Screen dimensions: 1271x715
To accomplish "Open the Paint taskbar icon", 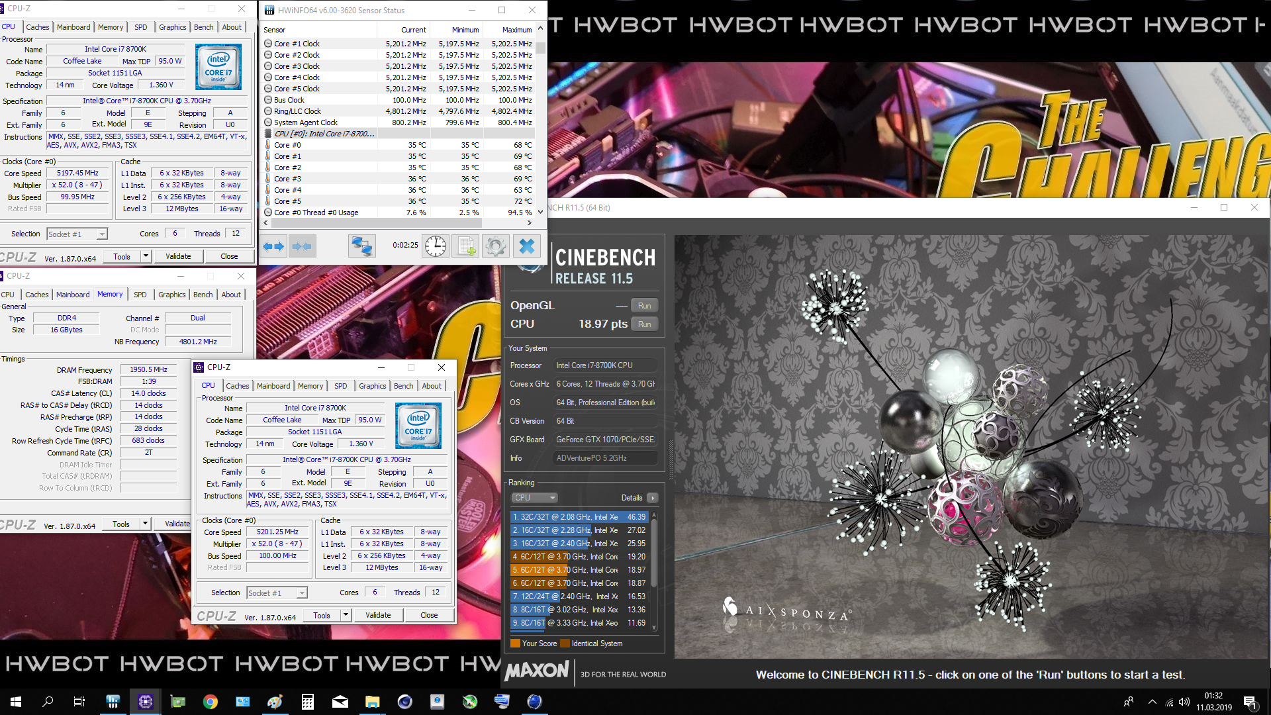I will (275, 702).
